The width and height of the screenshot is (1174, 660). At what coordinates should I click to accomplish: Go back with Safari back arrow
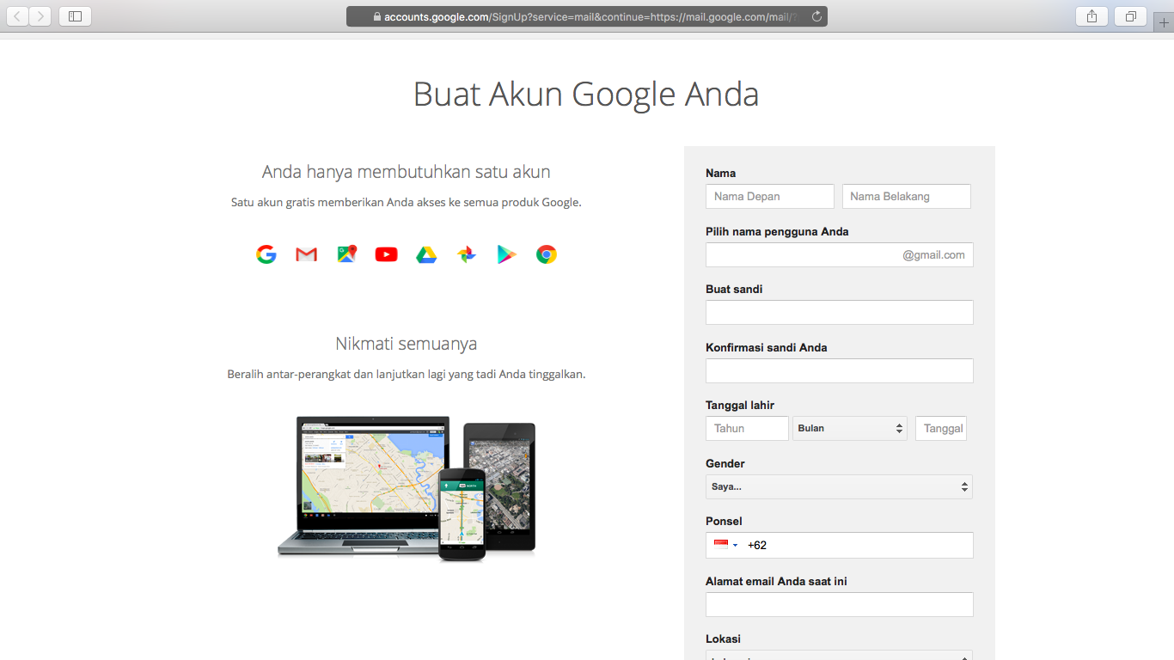coord(17,15)
